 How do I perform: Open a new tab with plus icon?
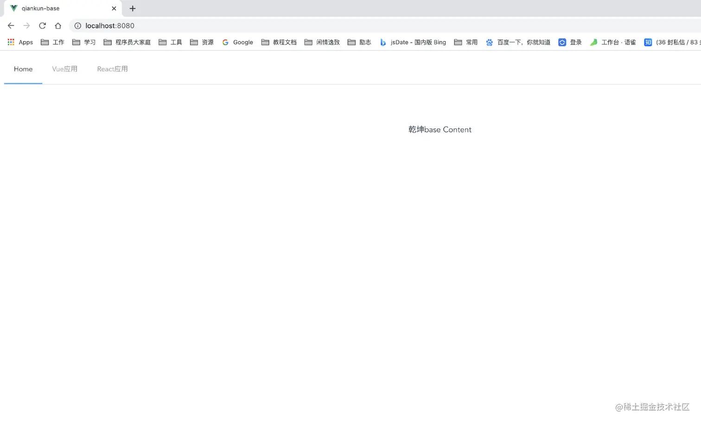coord(133,8)
